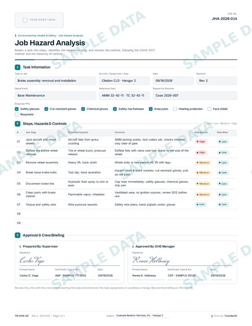Click the True North footer logo icon

(212, 316)
